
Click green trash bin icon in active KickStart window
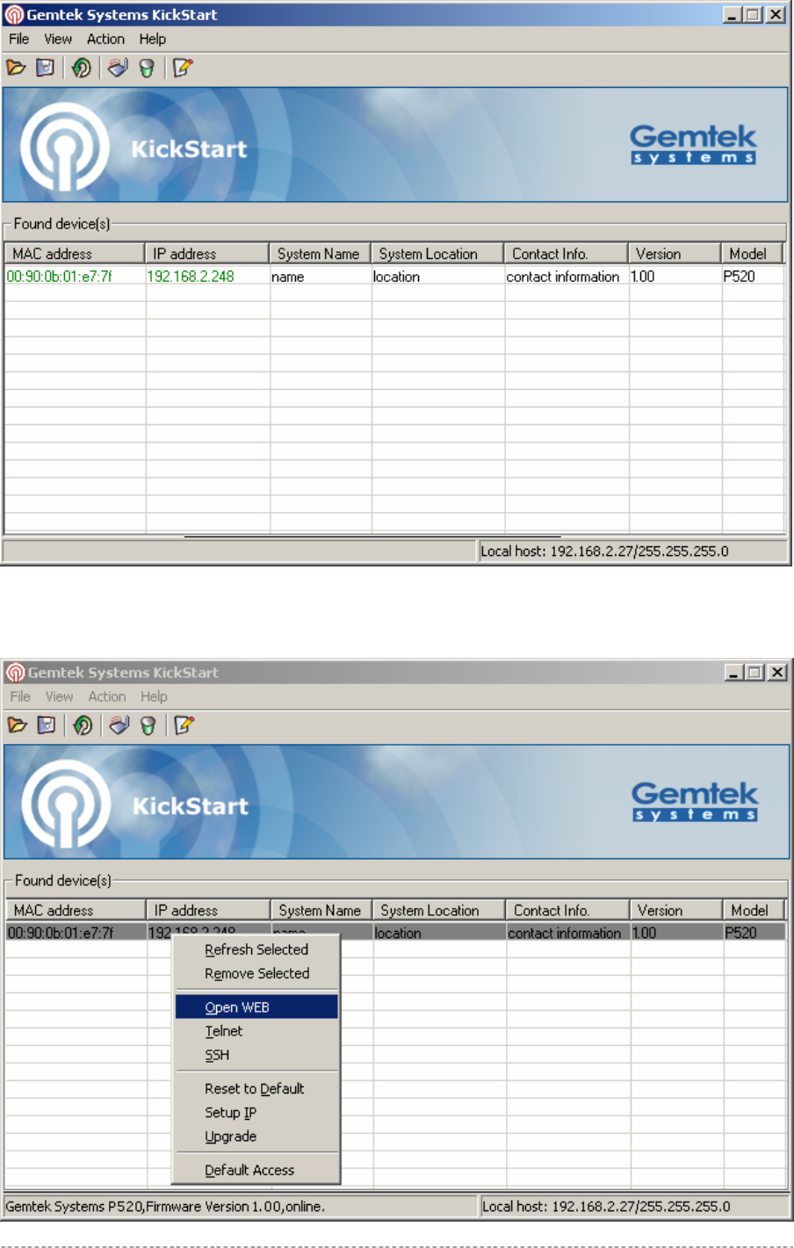[x=147, y=68]
